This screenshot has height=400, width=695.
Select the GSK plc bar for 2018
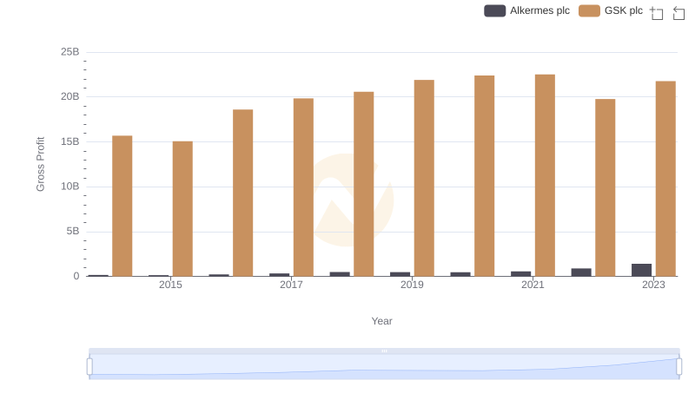364,184
